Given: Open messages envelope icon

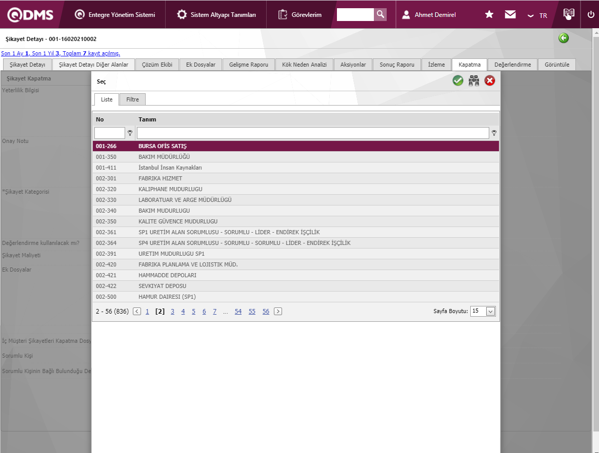Looking at the screenshot, I should point(510,14).
